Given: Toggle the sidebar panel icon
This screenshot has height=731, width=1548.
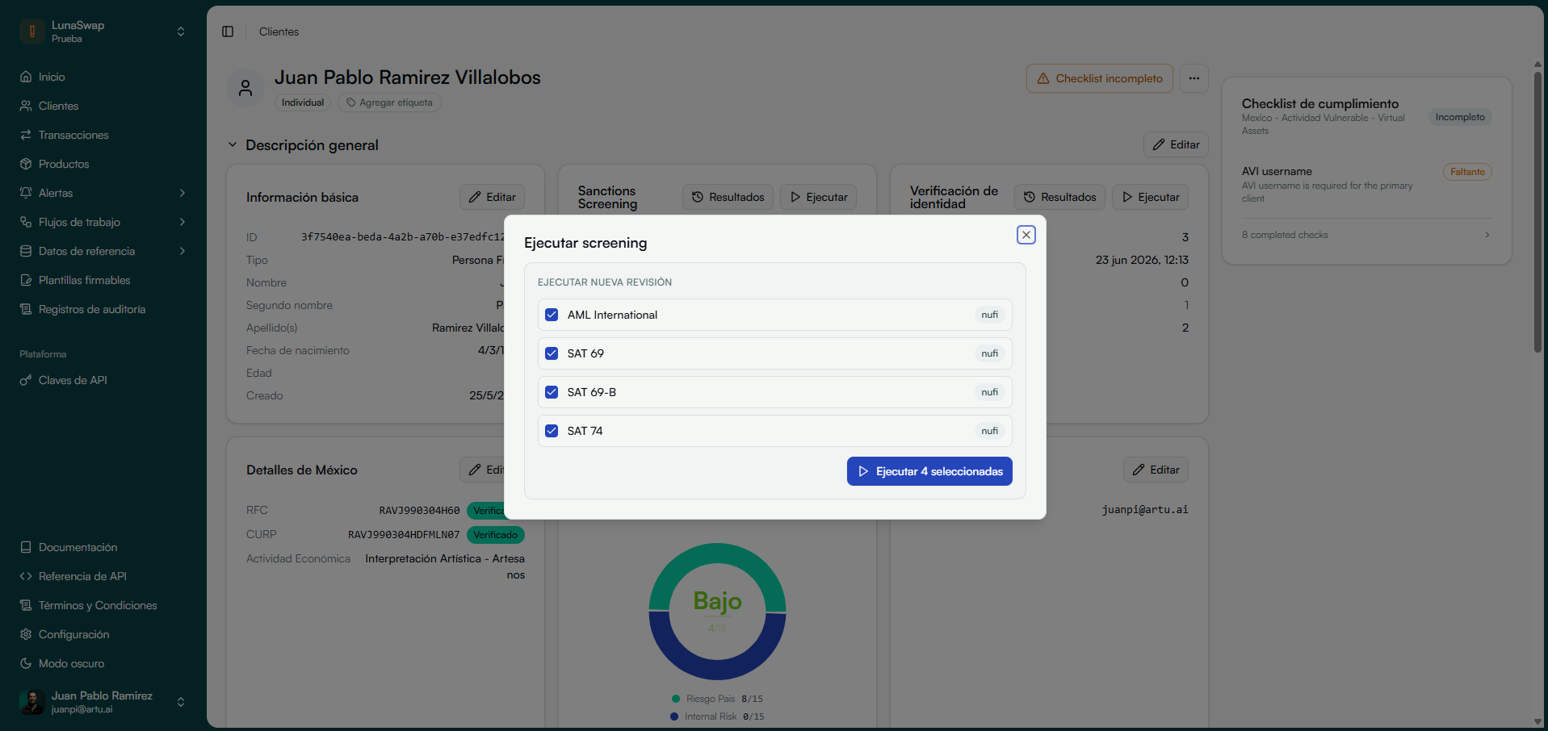Looking at the screenshot, I should [x=228, y=31].
